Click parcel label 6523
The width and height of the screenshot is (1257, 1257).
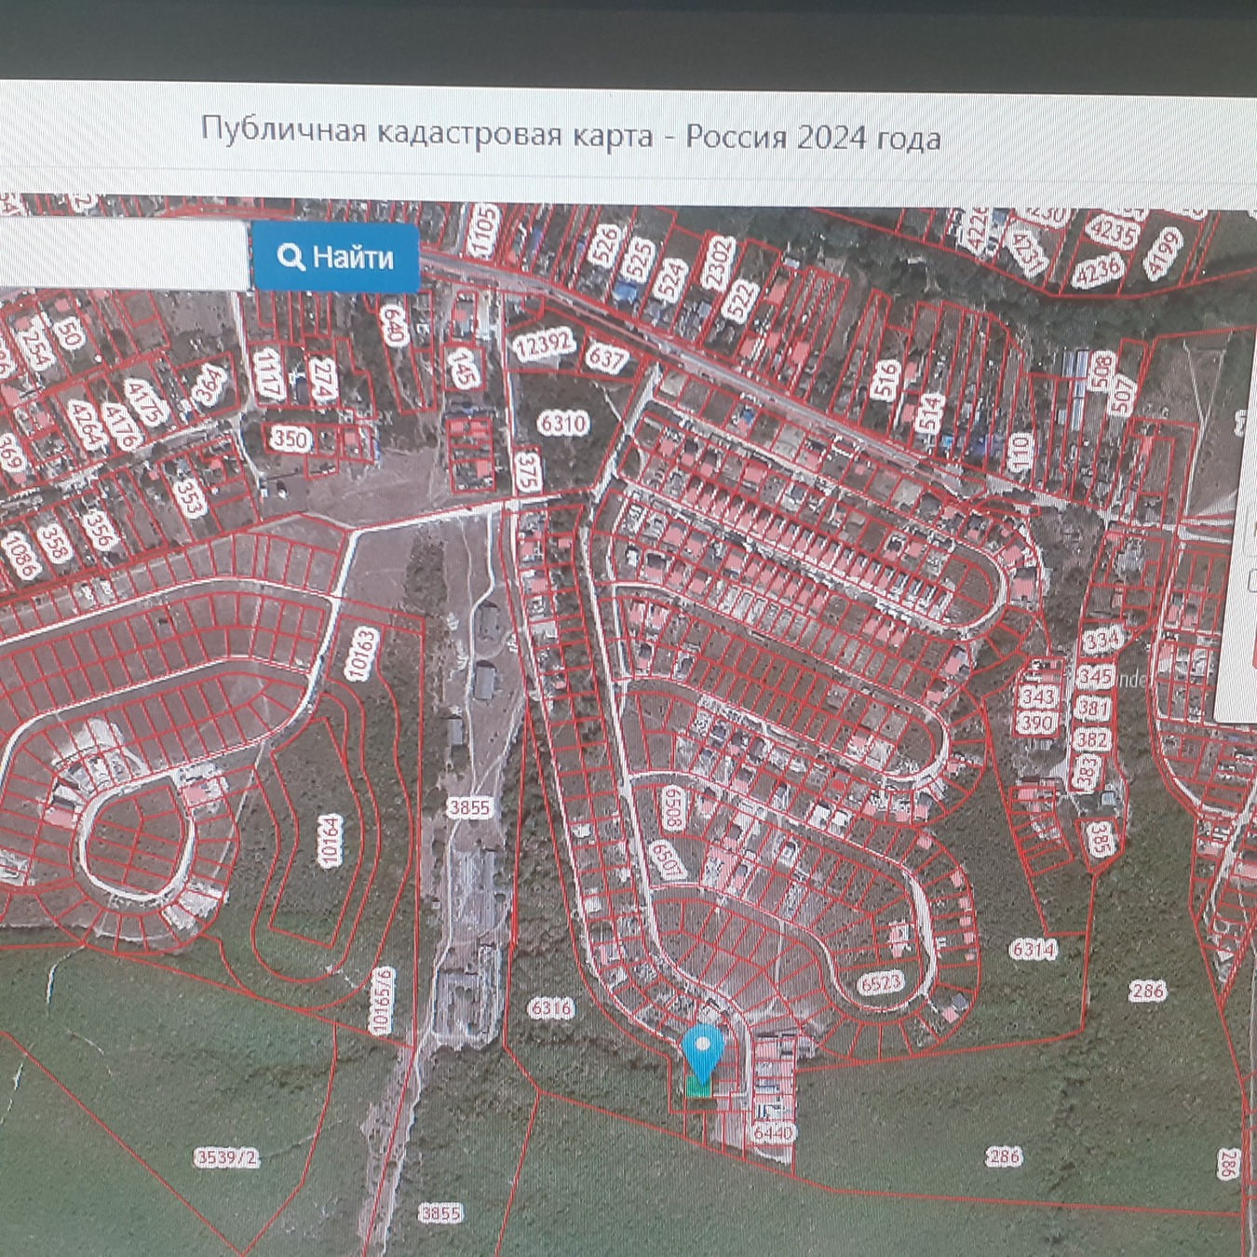[x=881, y=984]
